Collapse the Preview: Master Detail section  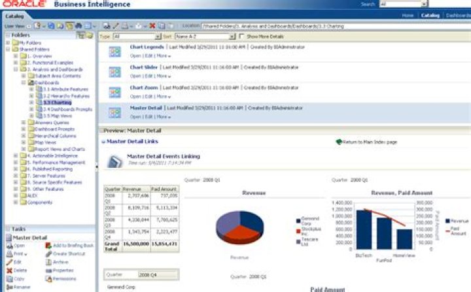[101, 131]
